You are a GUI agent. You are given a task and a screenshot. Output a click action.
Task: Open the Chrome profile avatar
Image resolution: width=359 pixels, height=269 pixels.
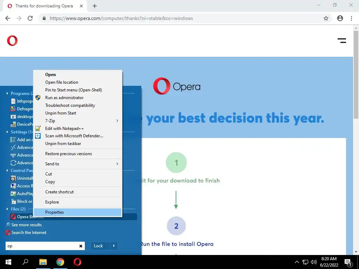tap(340, 18)
